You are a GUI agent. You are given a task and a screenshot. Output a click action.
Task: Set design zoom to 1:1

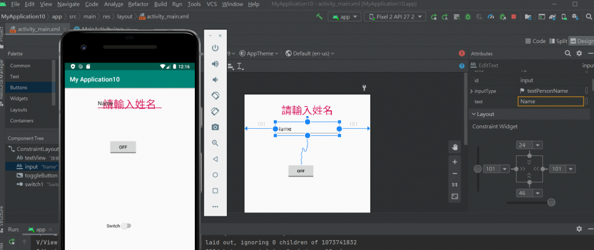coord(455,185)
